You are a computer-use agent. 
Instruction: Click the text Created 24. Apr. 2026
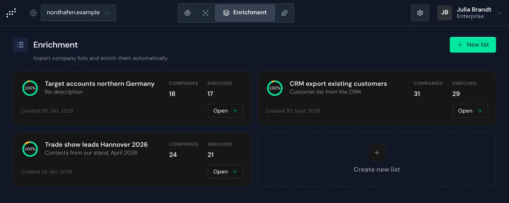tap(46, 172)
